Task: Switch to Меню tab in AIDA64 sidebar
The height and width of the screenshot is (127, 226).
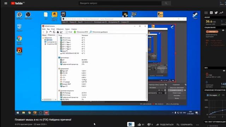Action: pyautogui.click(x=44, y=35)
